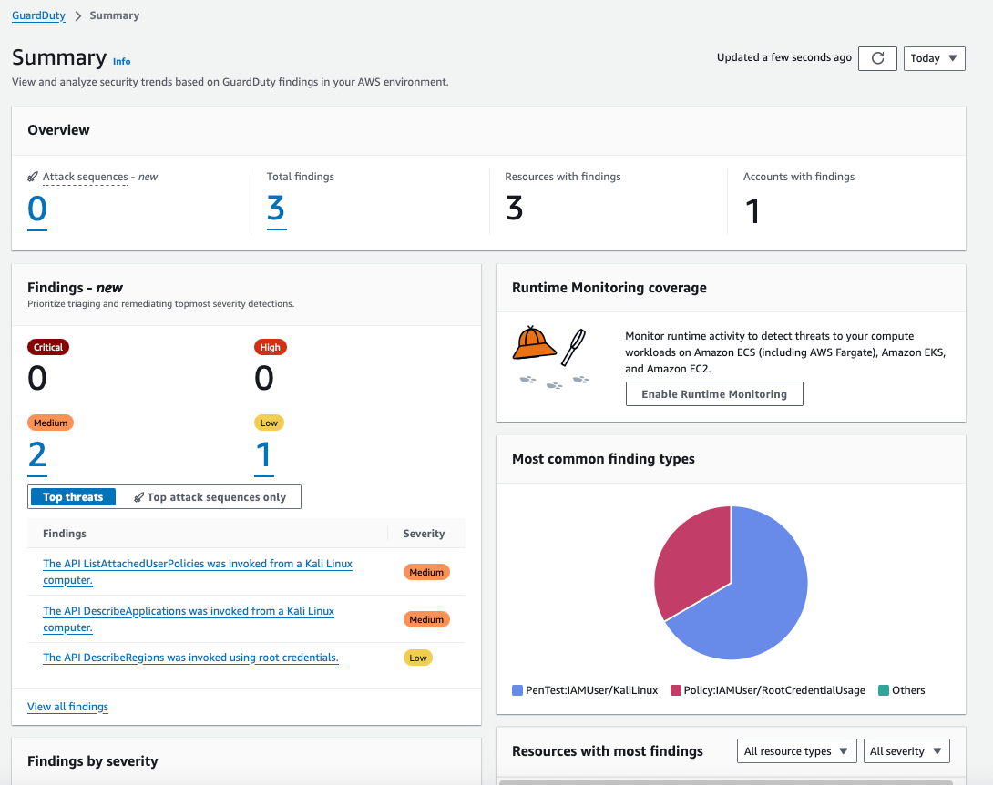Click the Medium badge above count 2

click(51, 423)
